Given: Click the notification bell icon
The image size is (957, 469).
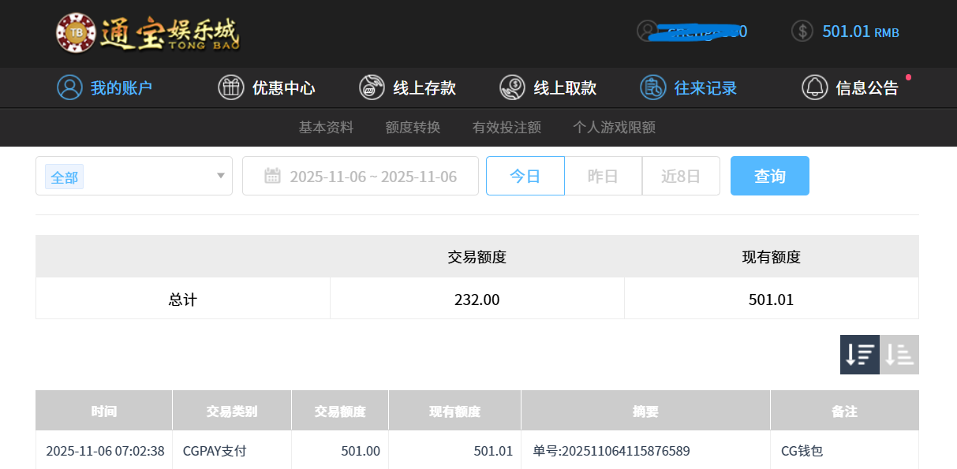Looking at the screenshot, I should pos(814,87).
